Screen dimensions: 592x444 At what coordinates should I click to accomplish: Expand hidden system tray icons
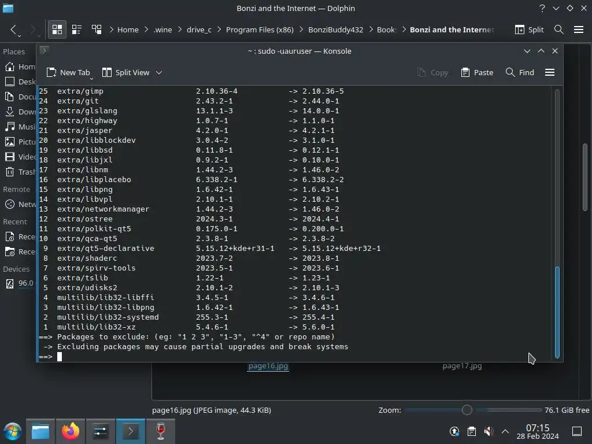tap(505, 431)
